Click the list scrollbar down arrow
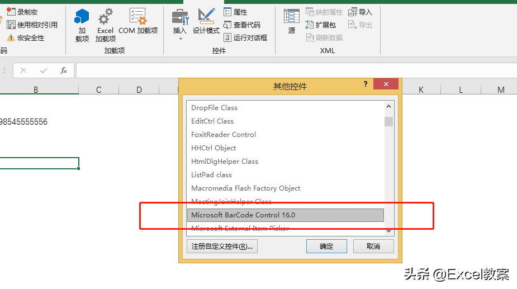517x289 pixels. point(389,231)
